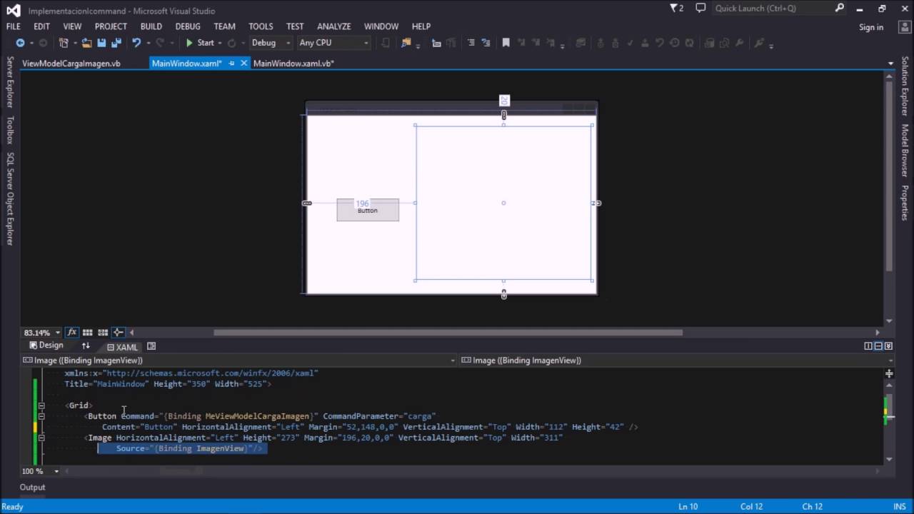Collapse the Image element in XAML

(41, 438)
